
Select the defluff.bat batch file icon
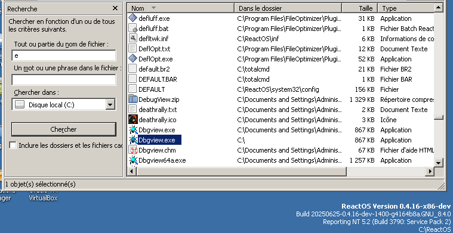click(x=132, y=28)
